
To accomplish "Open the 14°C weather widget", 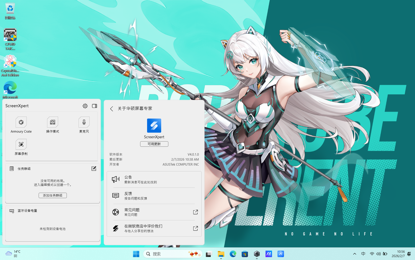I will click(13, 254).
